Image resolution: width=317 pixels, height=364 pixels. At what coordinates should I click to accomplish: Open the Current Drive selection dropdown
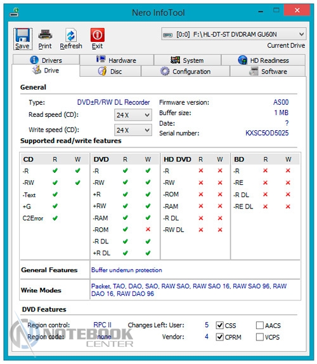(x=233, y=34)
